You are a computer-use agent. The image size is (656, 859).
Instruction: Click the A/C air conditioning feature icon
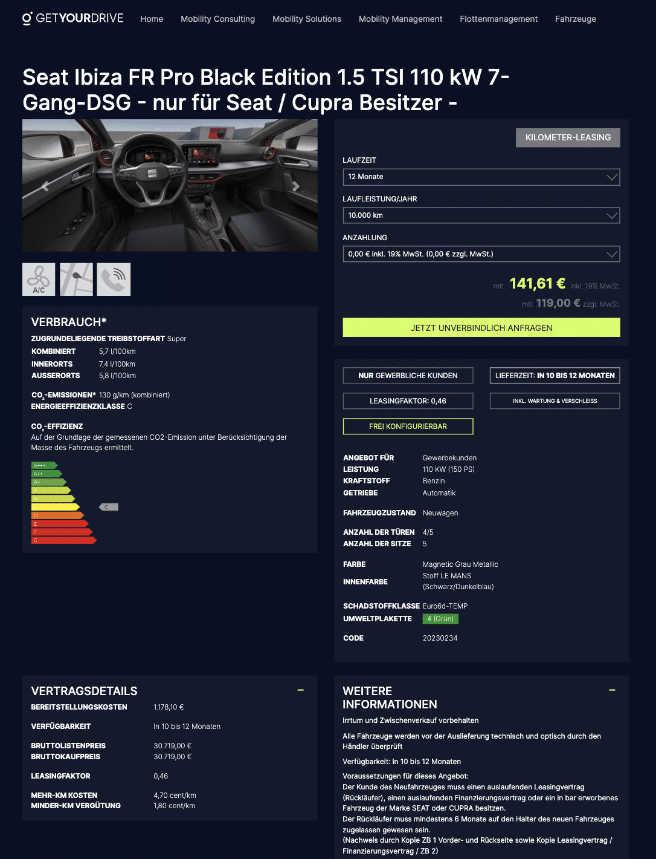[x=39, y=279]
